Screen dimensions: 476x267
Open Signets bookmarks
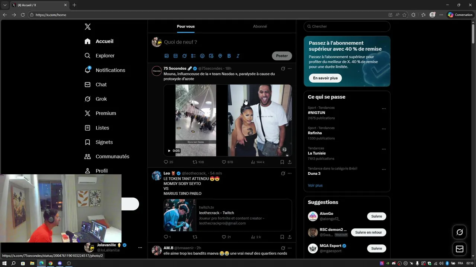tap(99, 142)
